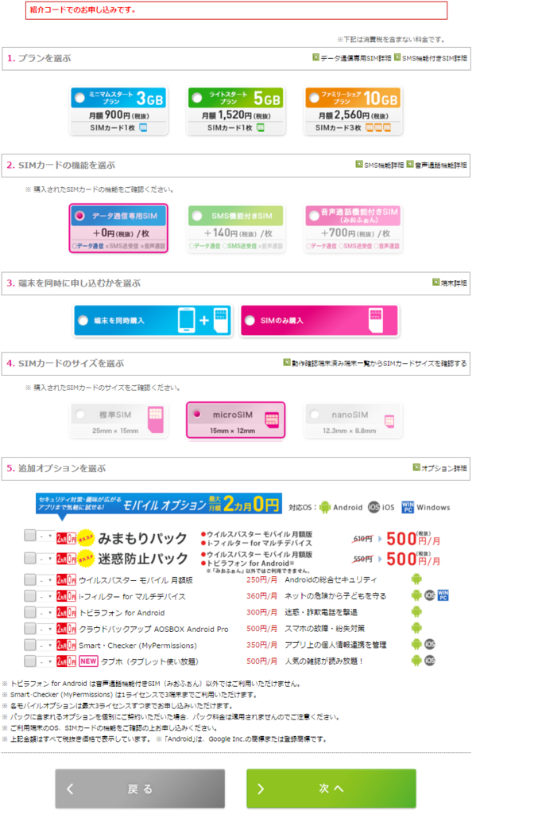This screenshot has height=815, width=542.
Task: Check Smart・Checker (MyPermissions) option
Action: (x=30, y=645)
